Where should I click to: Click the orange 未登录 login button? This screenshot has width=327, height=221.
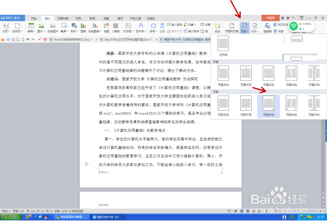[270, 18]
